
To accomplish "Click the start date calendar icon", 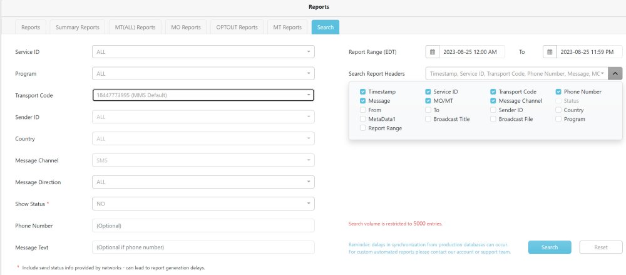I will (x=432, y=52).
